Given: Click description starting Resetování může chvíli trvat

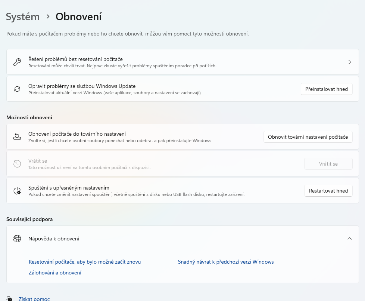Looking at the screenshot, I should point(122,66).
